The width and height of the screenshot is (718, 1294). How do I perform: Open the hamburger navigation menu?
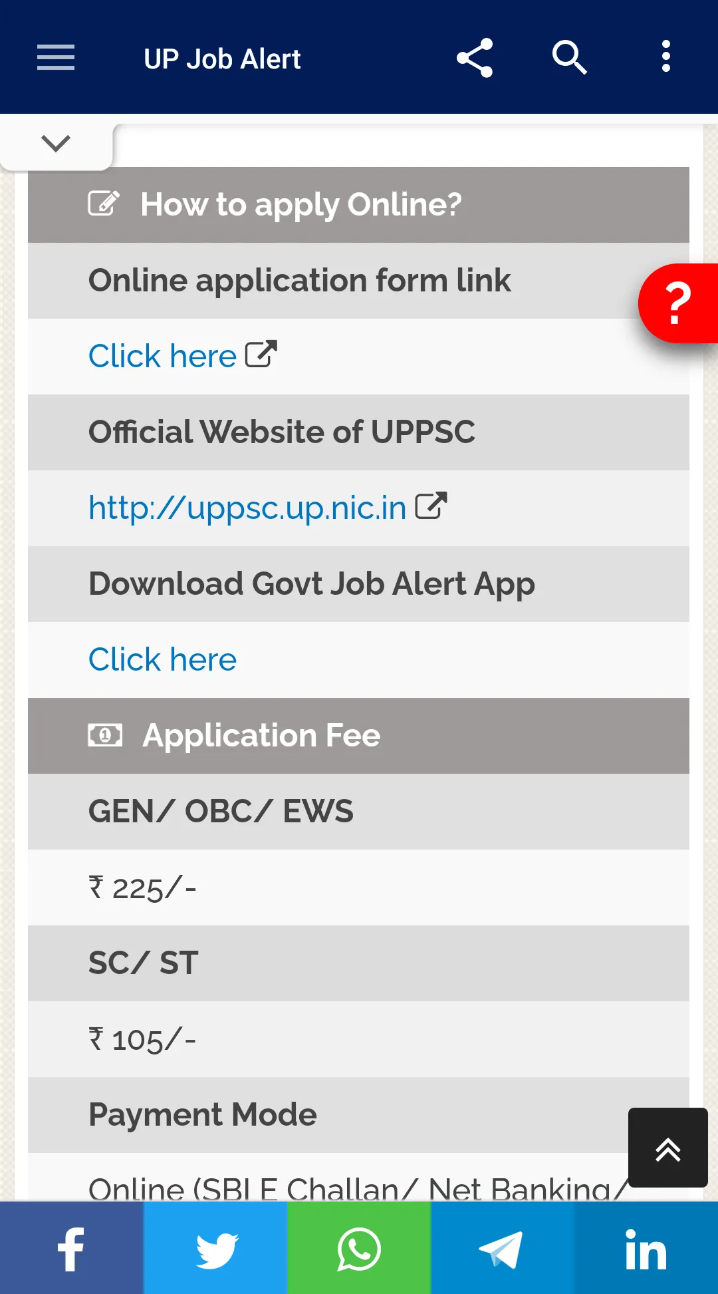[56, 57]
